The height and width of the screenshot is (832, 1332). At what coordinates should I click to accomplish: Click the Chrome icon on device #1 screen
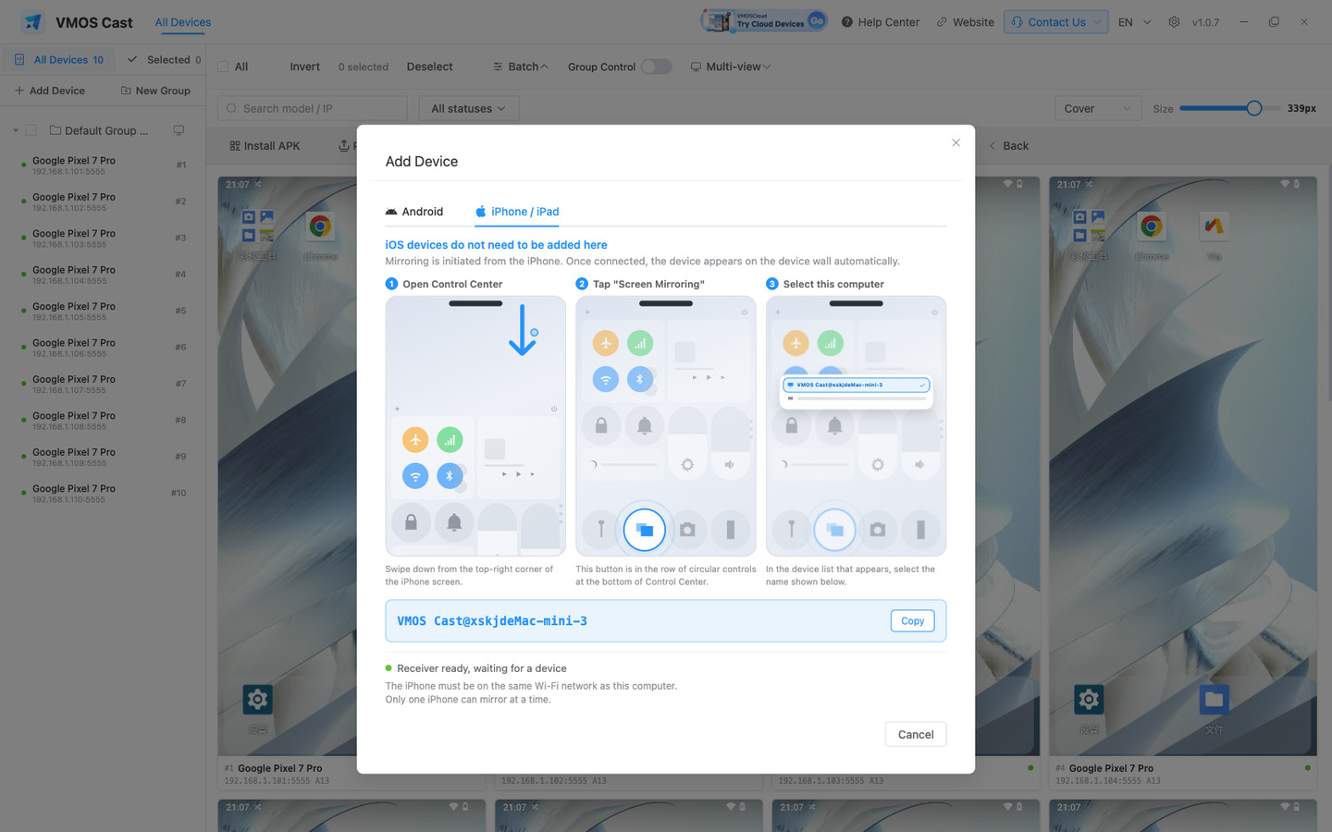click(x=320, y=226)
